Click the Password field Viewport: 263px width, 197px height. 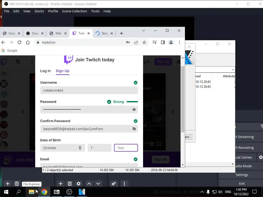coord(89,110)
